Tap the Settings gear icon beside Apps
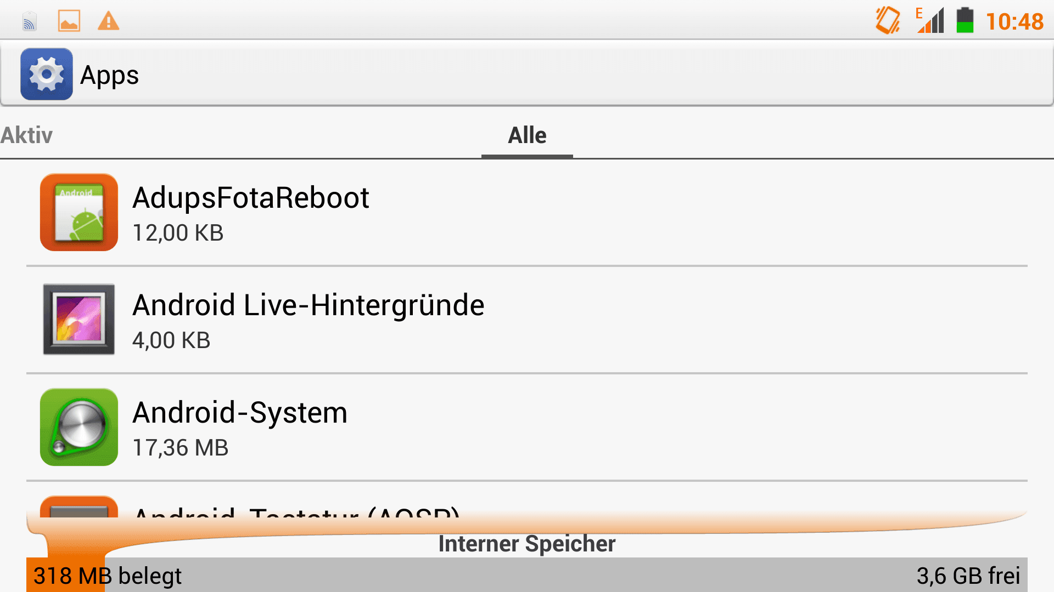The image size is (1054, 592). [x=47, y=74]
